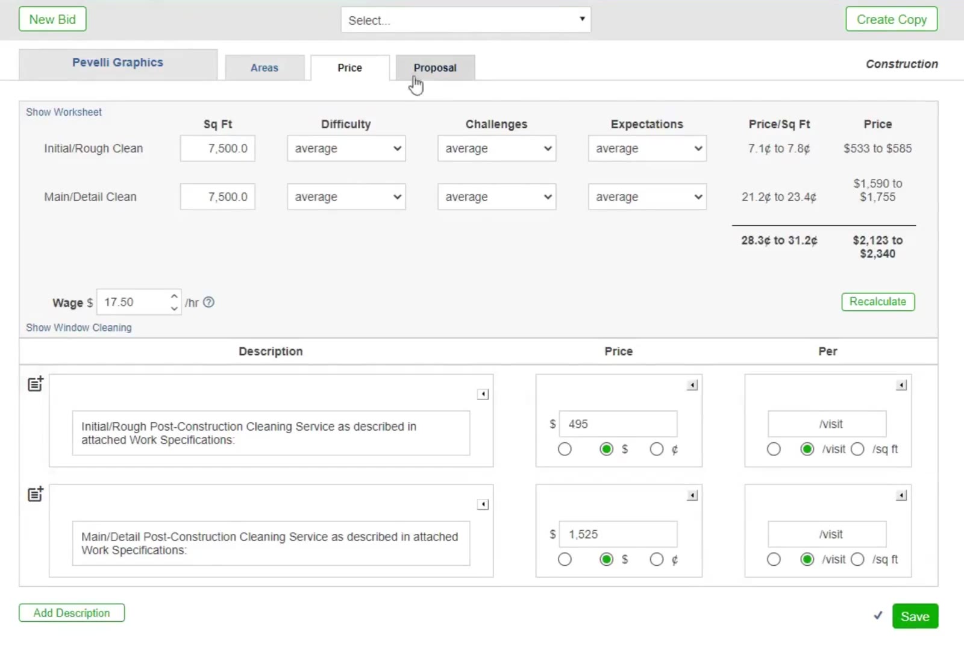
Task: Click the collapse arrow on the 495 price box
Action: (x=692, y=385)
